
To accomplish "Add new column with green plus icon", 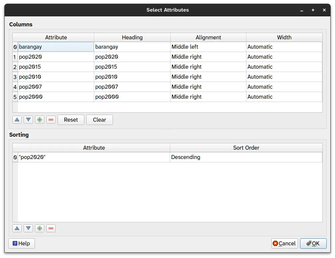I will [x=40, y=120].
